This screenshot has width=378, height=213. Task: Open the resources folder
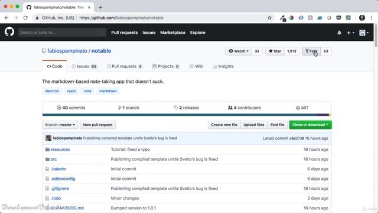pyautogui.click(x=60, y=150)
